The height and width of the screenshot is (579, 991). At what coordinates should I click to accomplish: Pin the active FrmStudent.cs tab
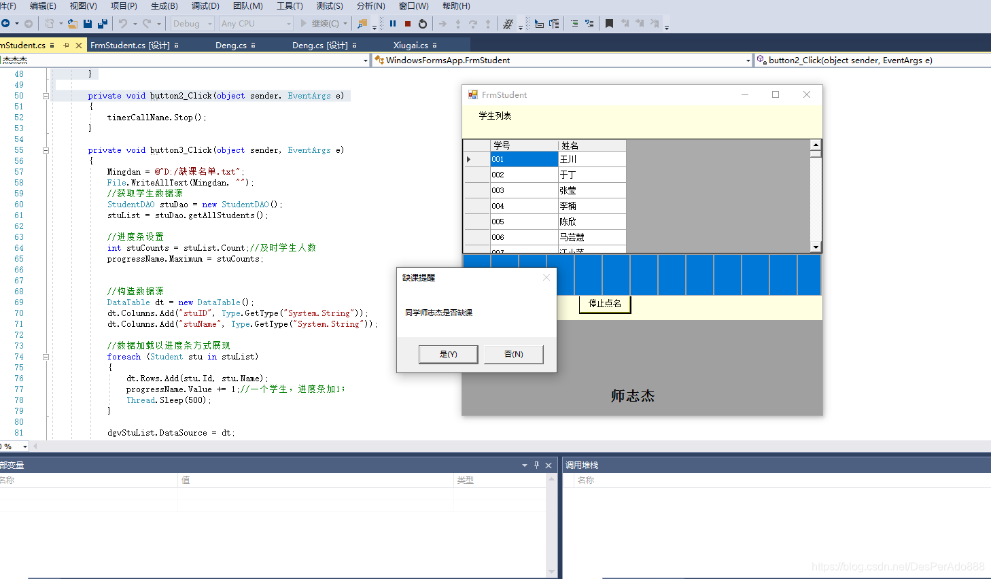tap(66, 46)
